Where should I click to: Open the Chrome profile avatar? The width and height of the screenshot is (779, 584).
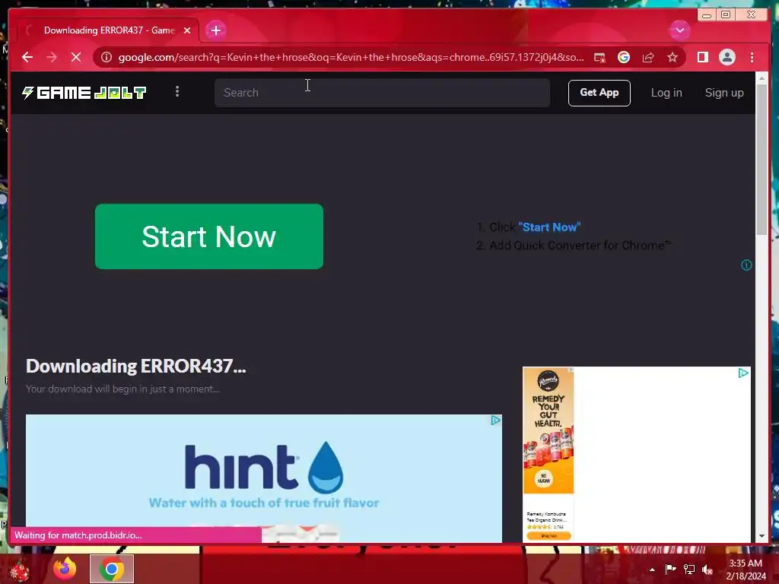tap(727, 57)
